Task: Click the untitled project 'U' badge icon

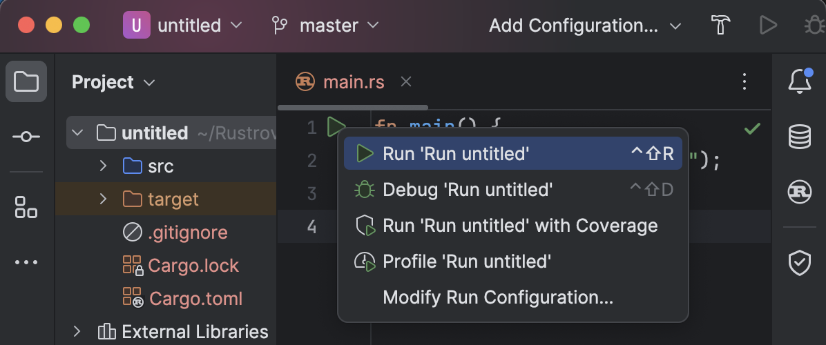Action: [137, 26]
